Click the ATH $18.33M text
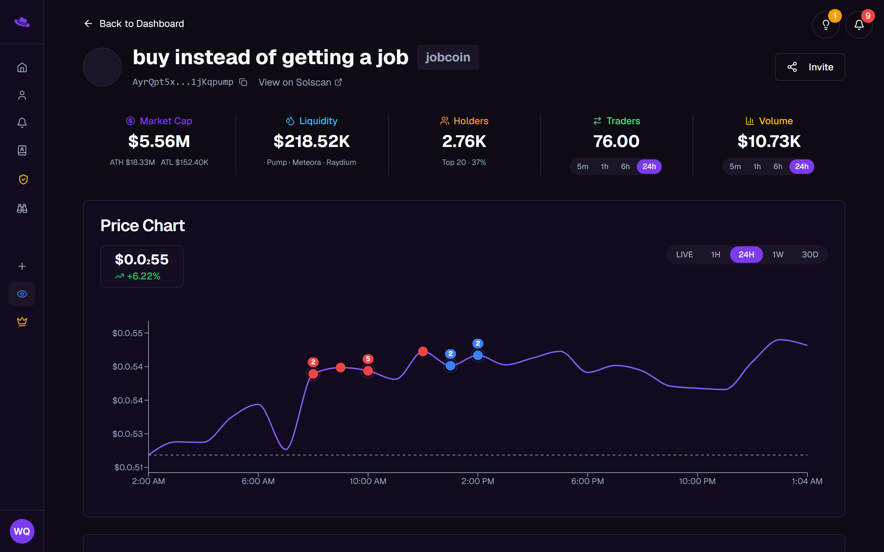Image resolution: width=884 pixels, height=552 pixels. click(x=132, y=162)
